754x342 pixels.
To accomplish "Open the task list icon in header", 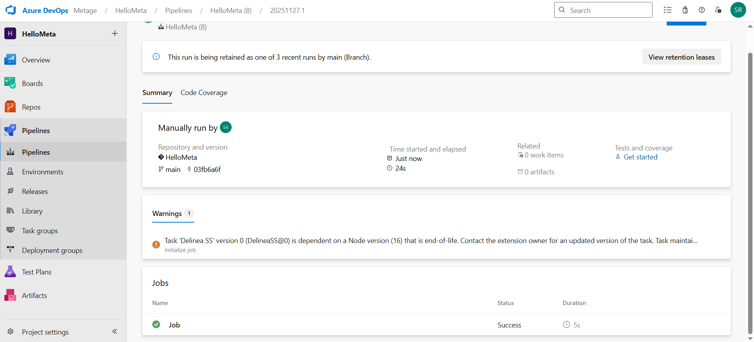I will tap(667, 10).
